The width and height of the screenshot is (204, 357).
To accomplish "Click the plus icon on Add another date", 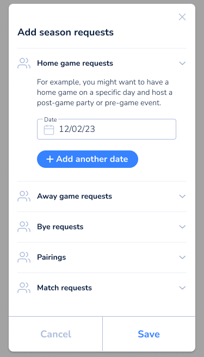I will [50, 159].
